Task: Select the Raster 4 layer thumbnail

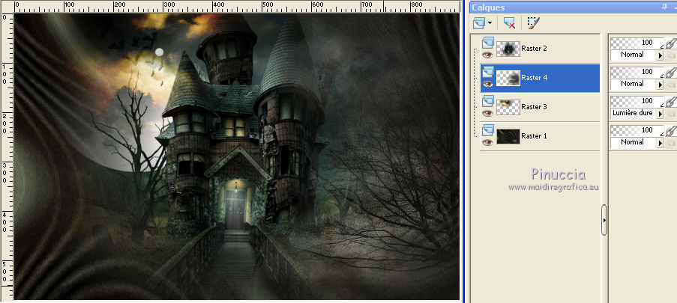Action: click(508, 78)
